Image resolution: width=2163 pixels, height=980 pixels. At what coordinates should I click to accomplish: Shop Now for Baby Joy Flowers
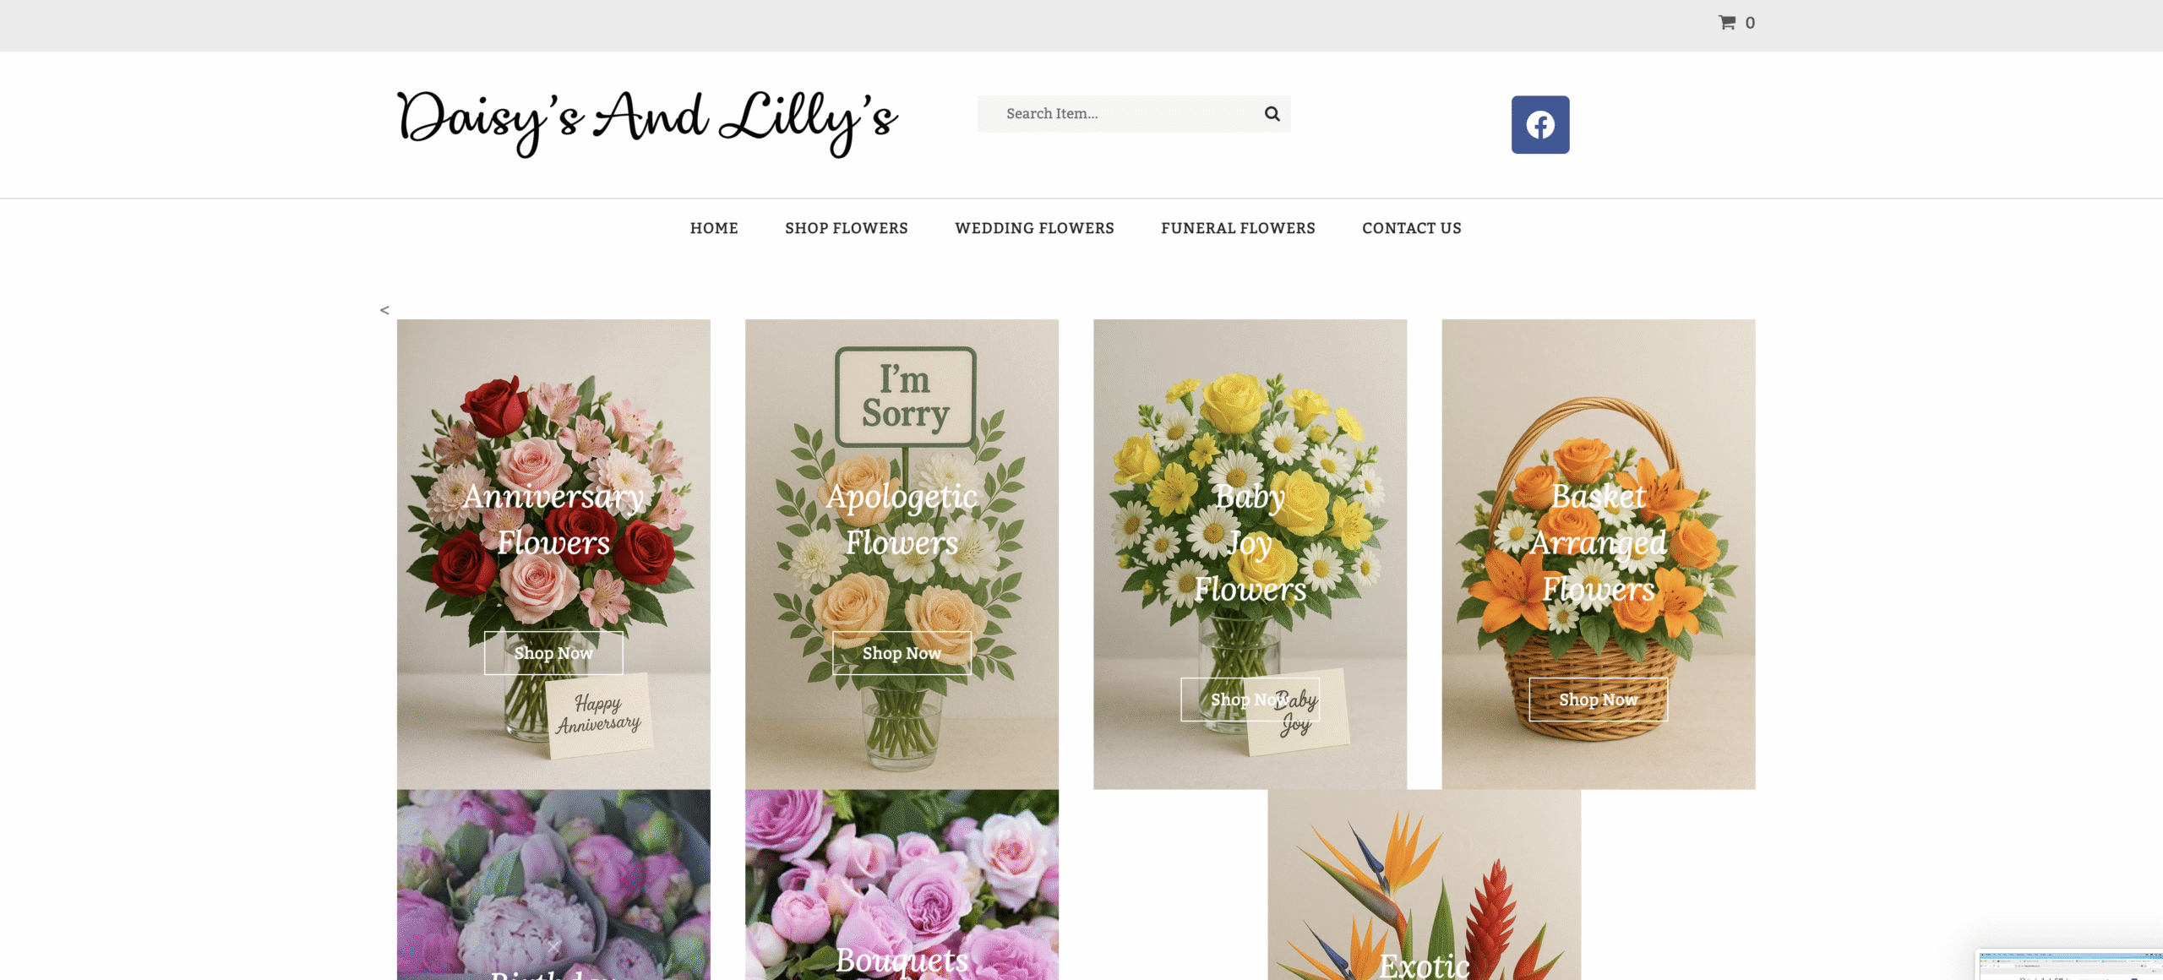[1250, 700]
